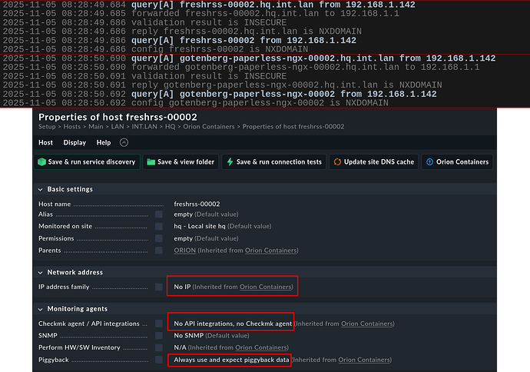530x372 pixels.
Task: Click the Orion Containers toolbar button
Action: point(457,162)
